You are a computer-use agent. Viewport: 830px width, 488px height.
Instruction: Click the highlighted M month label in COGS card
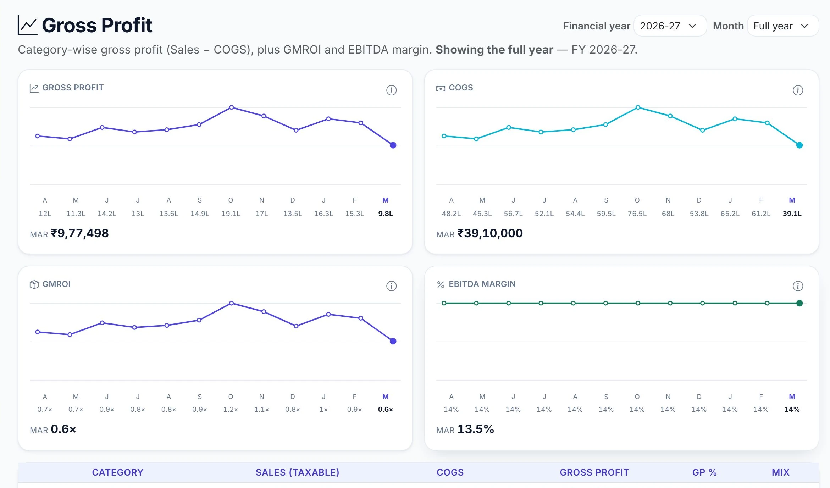792,200
